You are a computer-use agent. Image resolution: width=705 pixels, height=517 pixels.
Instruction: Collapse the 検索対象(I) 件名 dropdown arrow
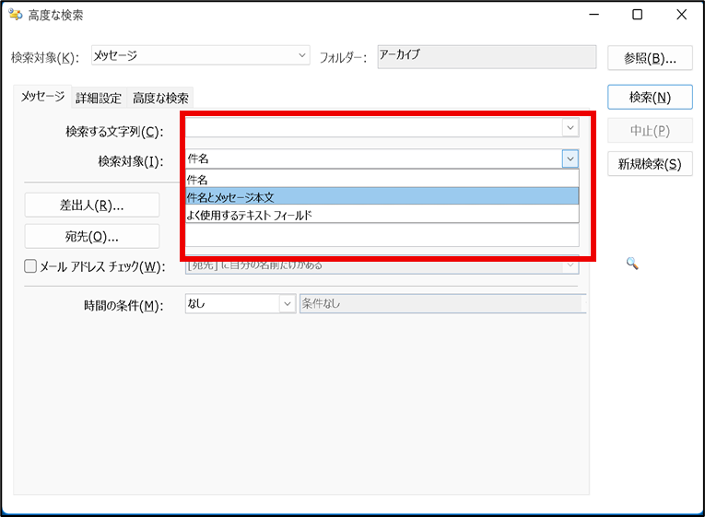(x=570, y=159)
